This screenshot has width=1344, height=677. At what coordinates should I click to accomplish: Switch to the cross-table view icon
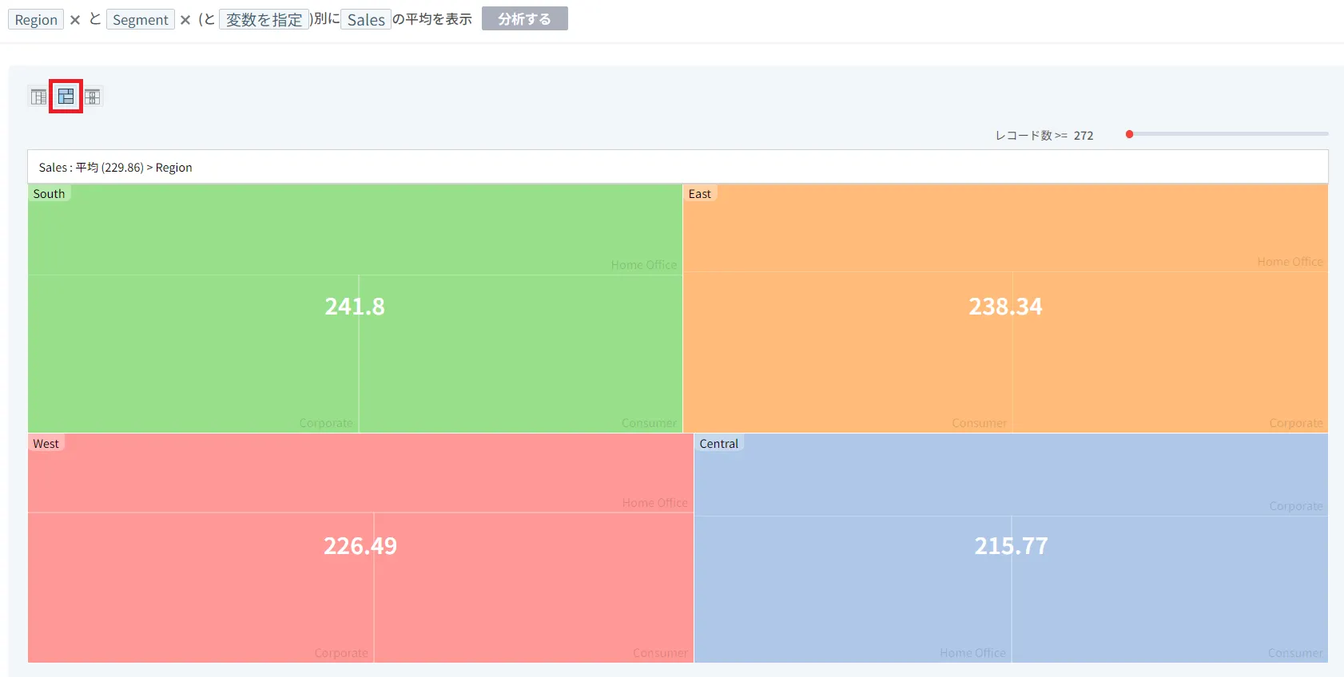(x=93, y=97)
